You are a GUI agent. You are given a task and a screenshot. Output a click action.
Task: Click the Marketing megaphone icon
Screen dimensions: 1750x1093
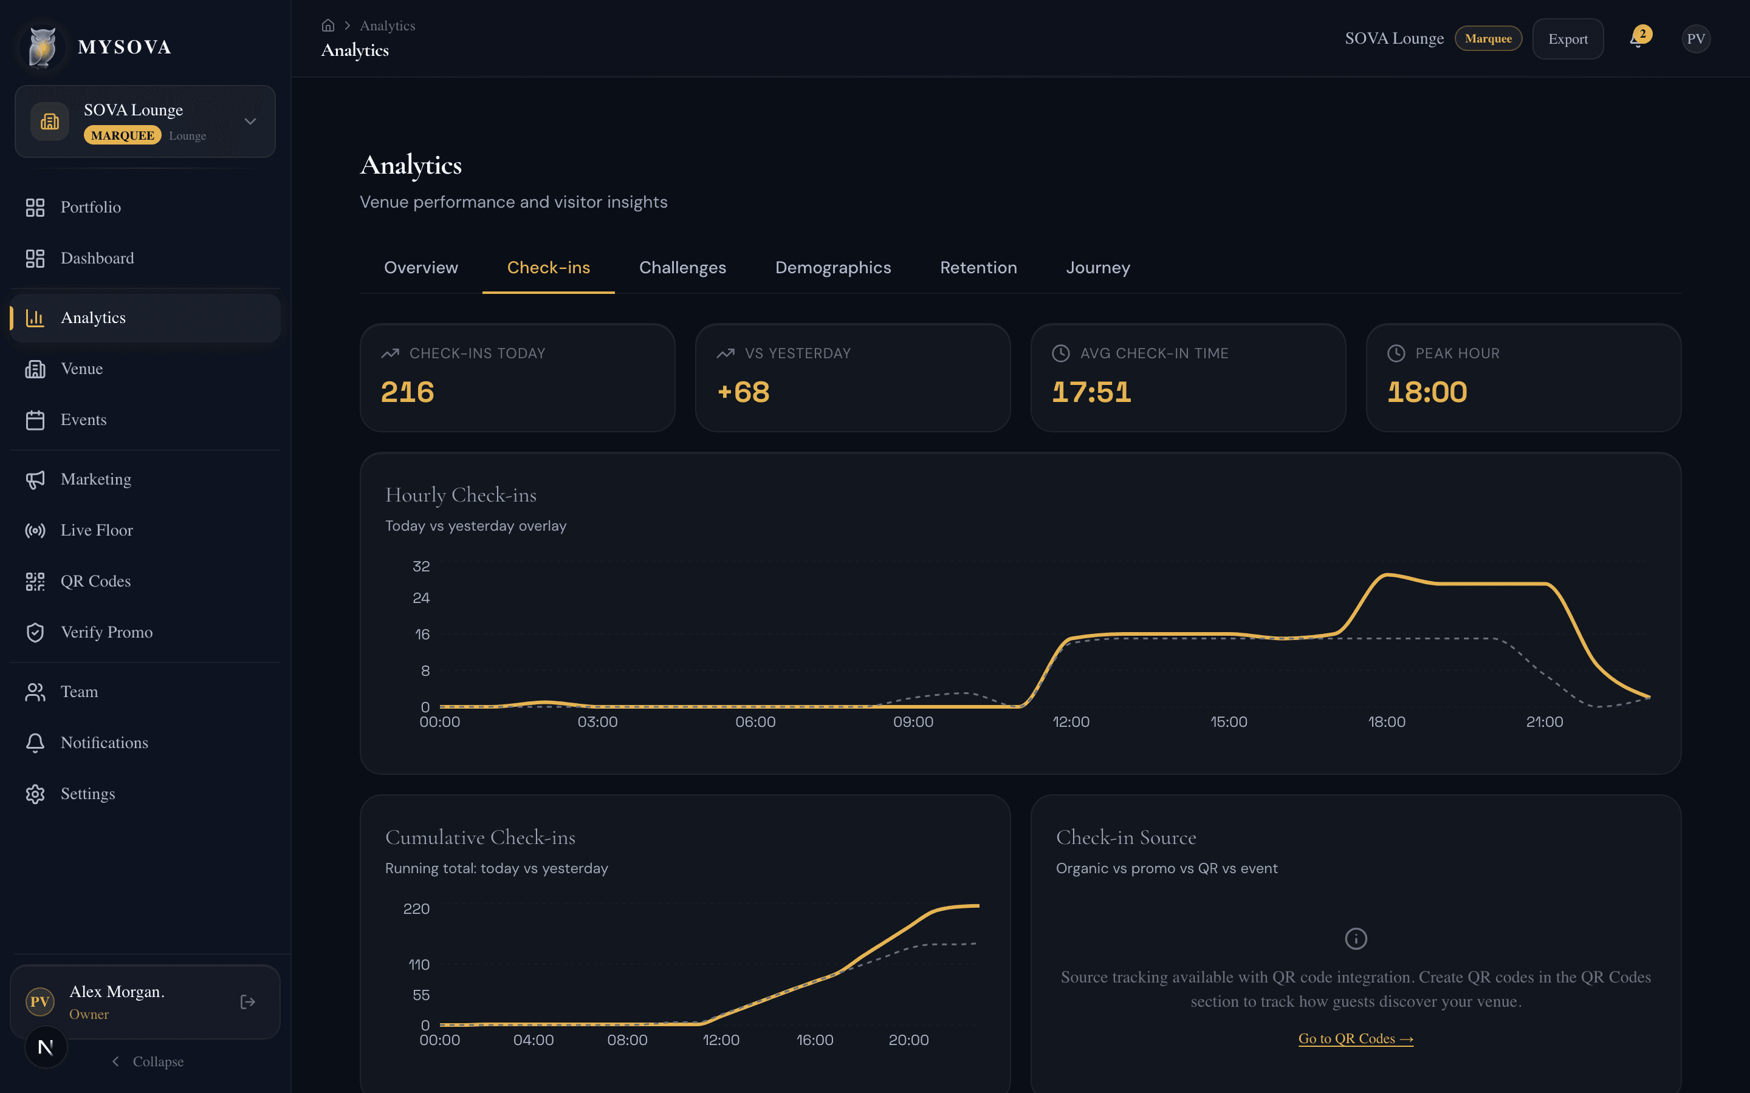[x=35, y=479]
